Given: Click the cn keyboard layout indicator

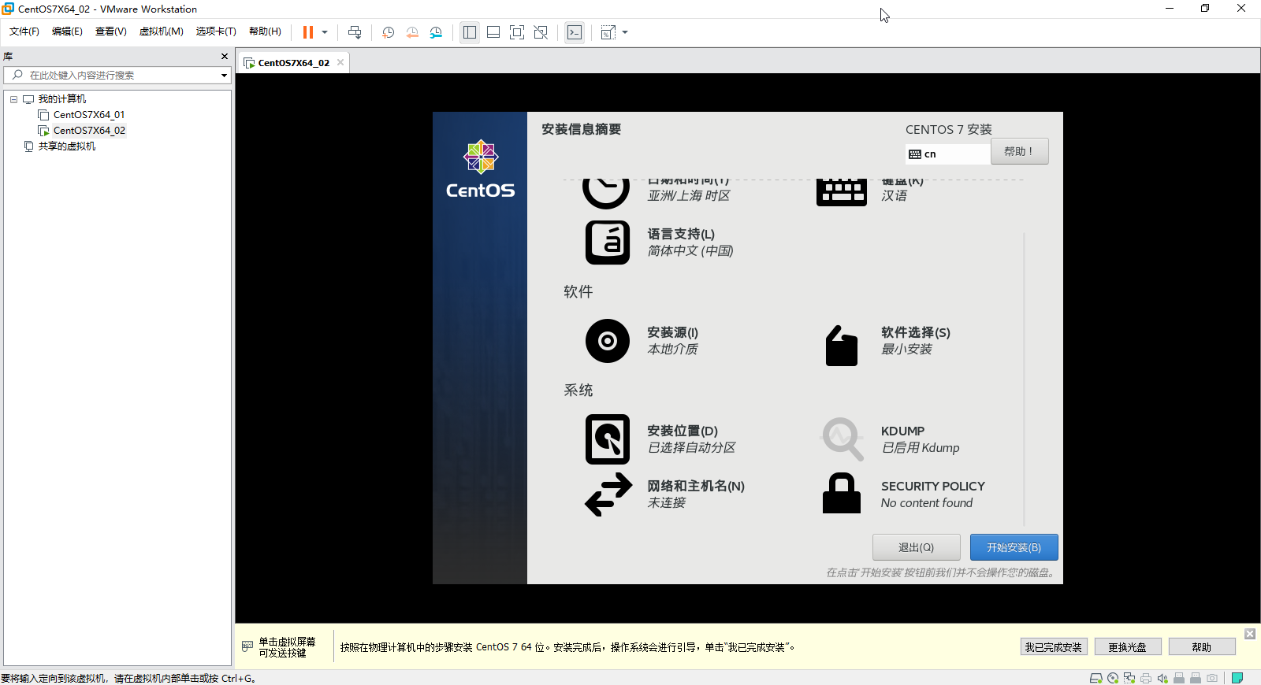Looking at the screenshot, I should click(948, 154).
